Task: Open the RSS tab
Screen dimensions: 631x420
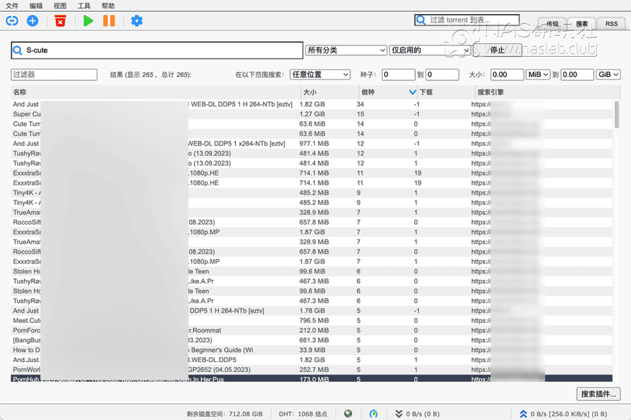Action: pos(611,23)
